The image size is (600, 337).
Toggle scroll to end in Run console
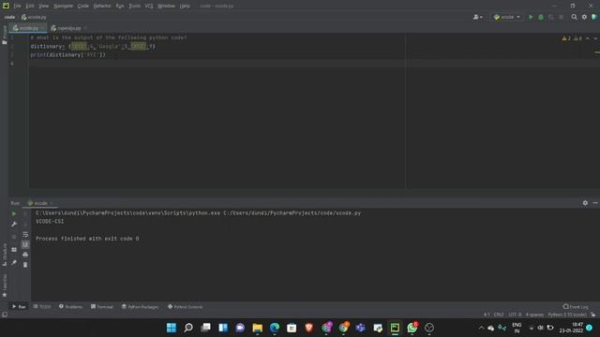point(25,244)
